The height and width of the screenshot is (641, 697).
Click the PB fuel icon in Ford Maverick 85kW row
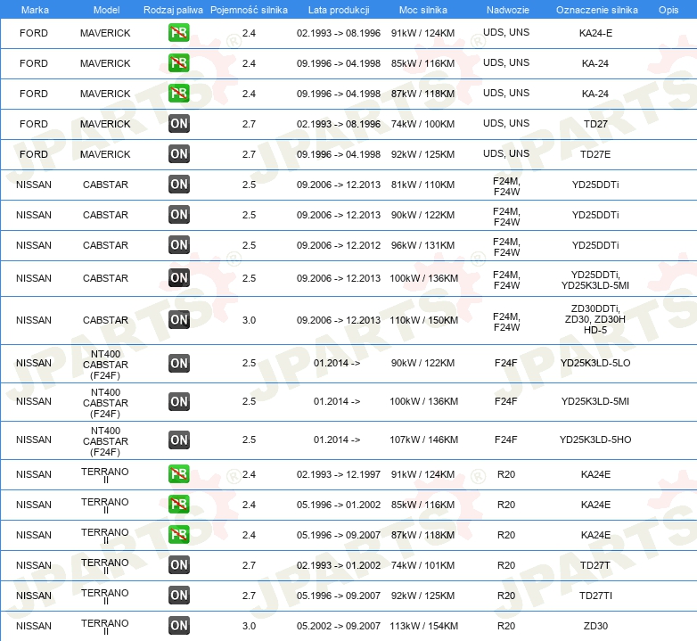pyautogui.click(x=178, y=63)
